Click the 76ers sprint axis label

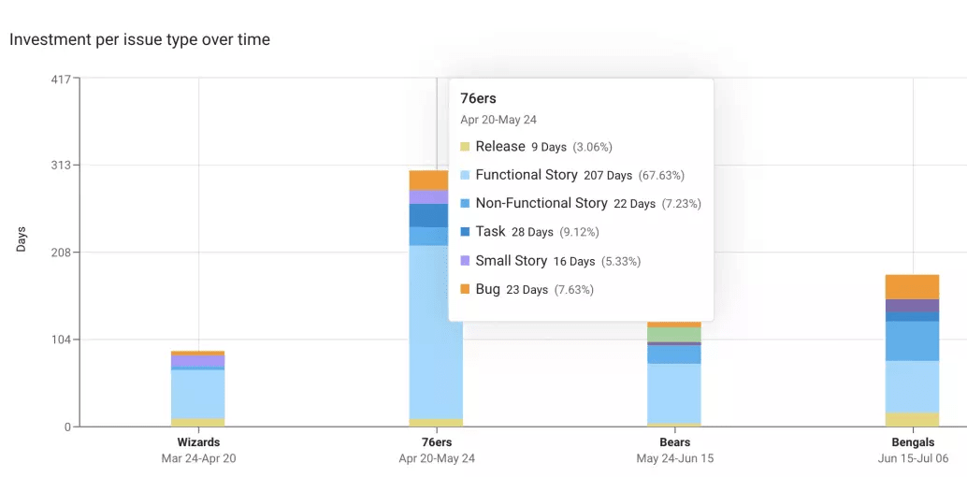click(437, 442)
